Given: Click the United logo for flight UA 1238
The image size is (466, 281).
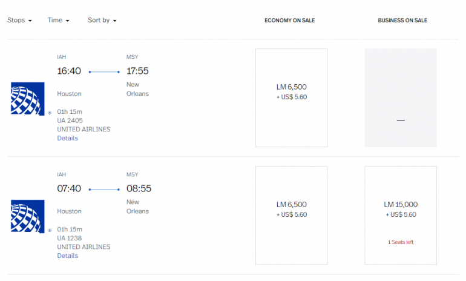Looking at the screenshot, I should tap(27, 216).
